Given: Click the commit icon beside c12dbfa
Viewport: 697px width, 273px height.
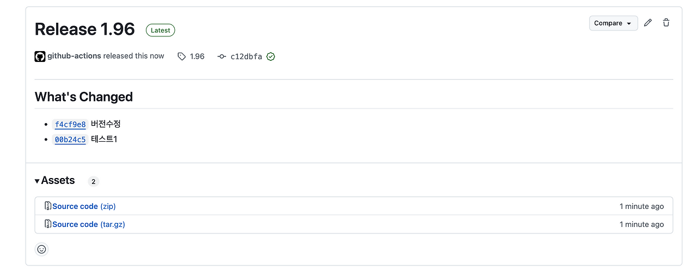Looking at the screenshot, I should (x=222, y=56).
